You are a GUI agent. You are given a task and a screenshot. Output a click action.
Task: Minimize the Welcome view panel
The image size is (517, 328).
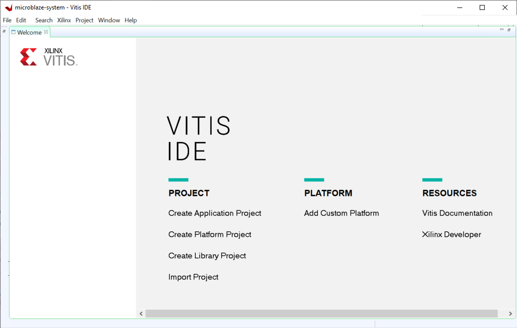(502, 30)
